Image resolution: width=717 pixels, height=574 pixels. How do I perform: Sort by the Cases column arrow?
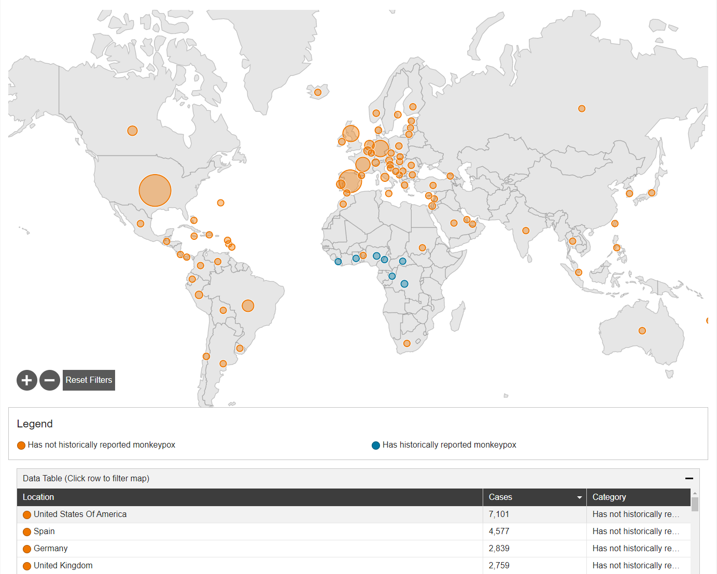579,497
